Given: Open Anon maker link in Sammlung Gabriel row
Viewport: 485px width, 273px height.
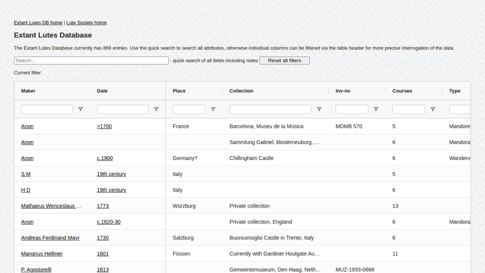Looking at the screenshot, I should pos(27,142).
